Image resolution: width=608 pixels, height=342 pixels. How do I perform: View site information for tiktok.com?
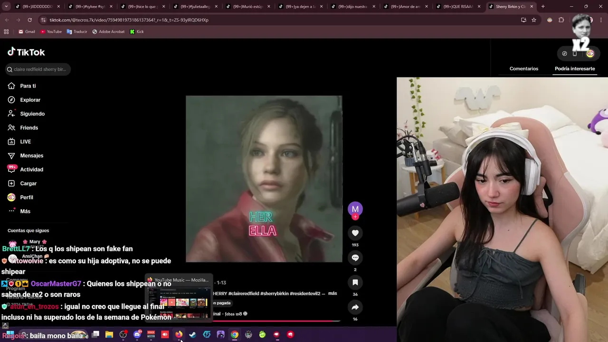pos(43,20)
